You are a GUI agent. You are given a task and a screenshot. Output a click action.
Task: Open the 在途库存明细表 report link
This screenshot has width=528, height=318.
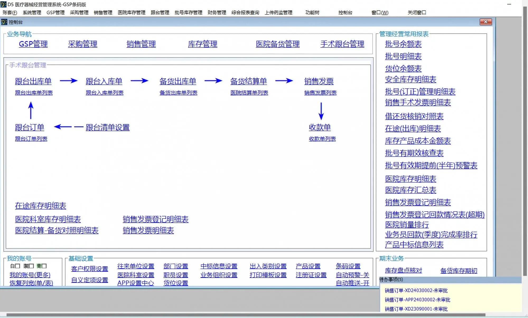[x=40, y=206]
